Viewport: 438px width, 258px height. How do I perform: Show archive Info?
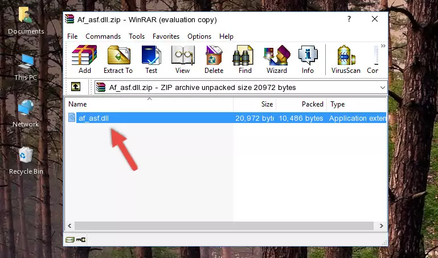308,59
